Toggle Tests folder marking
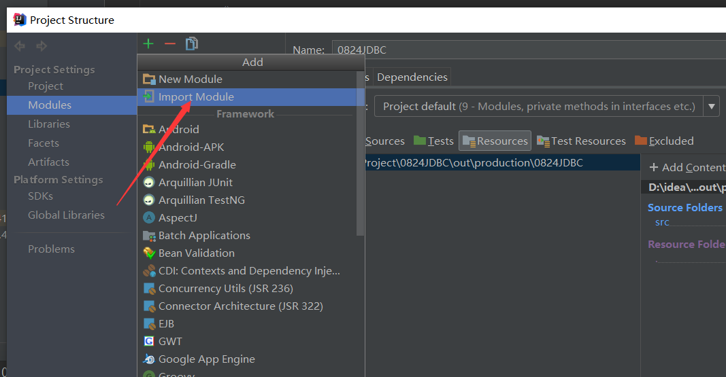The width and height of the screenshot is (726, 377). (x=433, y=141)
